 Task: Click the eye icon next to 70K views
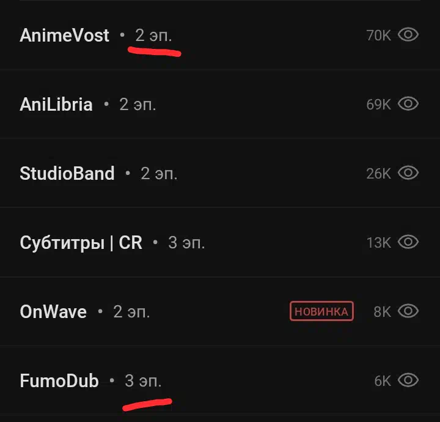pos(408,34)
